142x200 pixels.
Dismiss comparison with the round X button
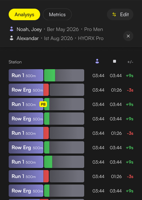pyautogui.click(x=128, y=36)
